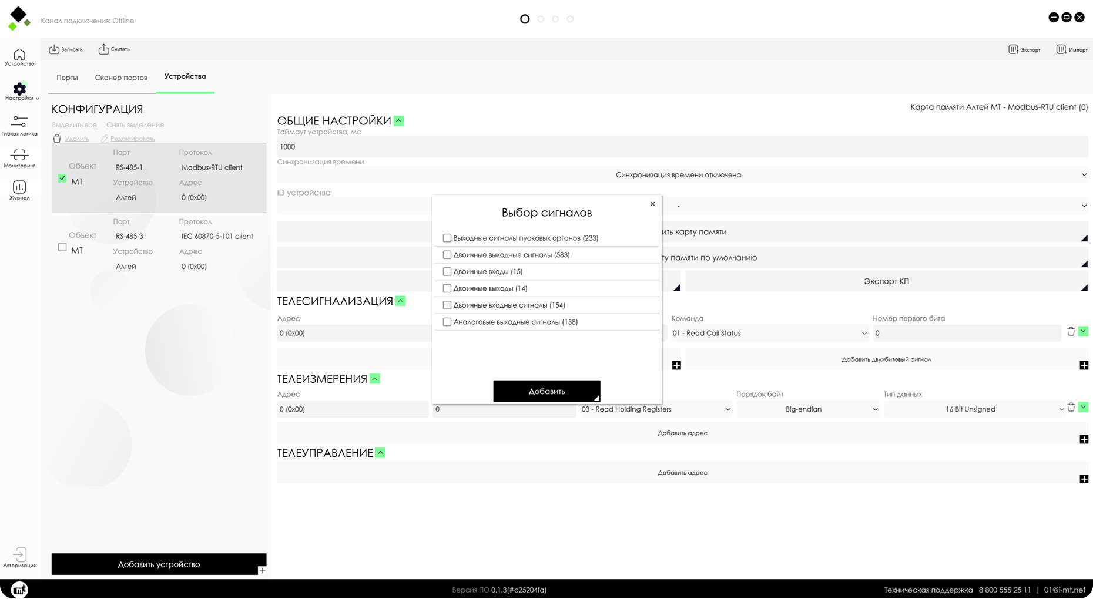Click the Экспорт icon in top bar
This screenshot has width=1093, height=599.
point(1014,49)
